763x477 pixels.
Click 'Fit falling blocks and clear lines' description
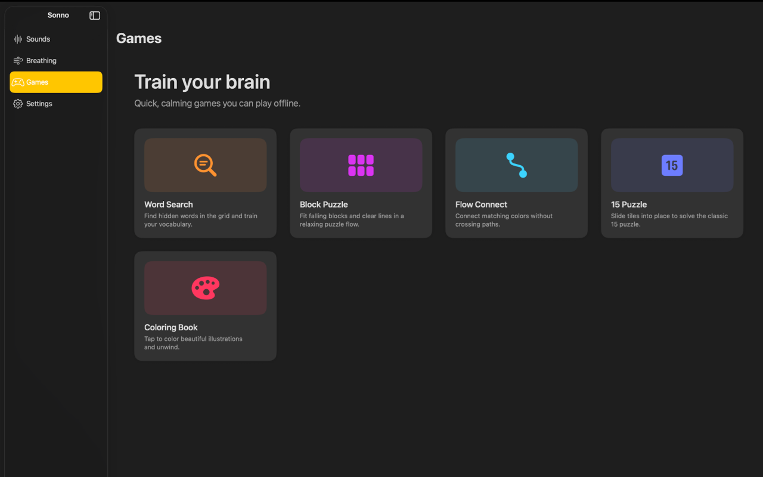pyautogui.click(x=352, y=220)
